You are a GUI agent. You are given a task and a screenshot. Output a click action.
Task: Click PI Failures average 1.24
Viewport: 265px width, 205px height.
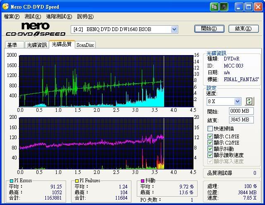coord(123,186)
